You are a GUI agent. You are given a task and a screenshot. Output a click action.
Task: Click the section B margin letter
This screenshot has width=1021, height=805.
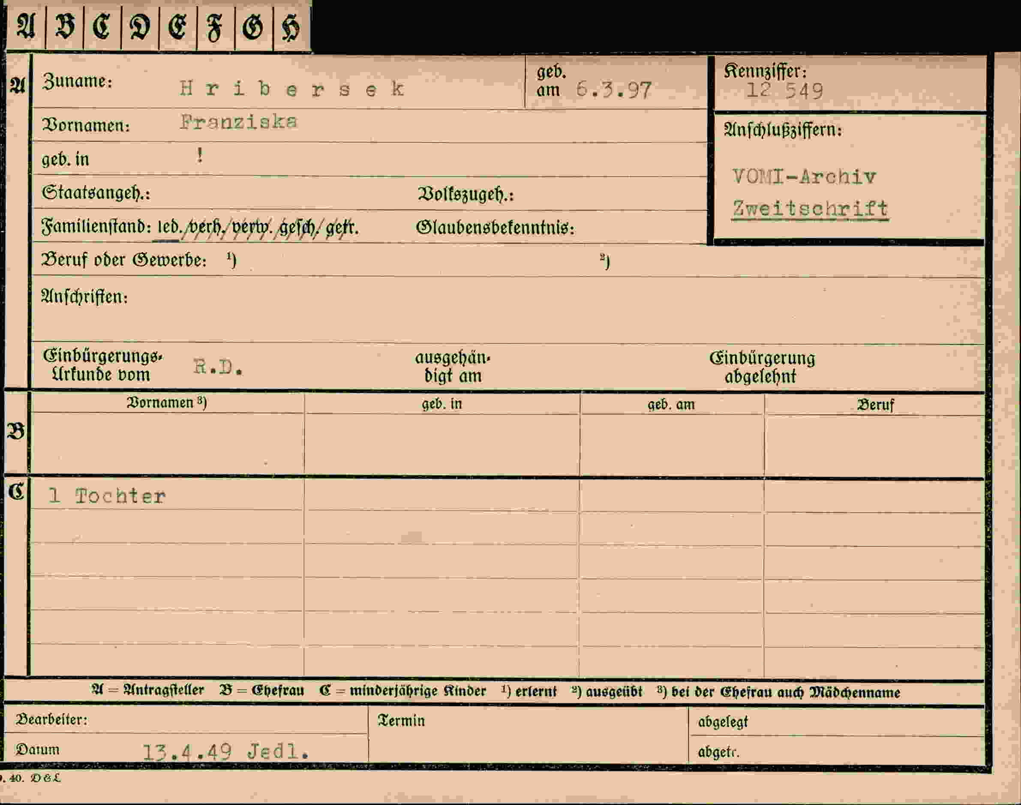pos(16,431)
